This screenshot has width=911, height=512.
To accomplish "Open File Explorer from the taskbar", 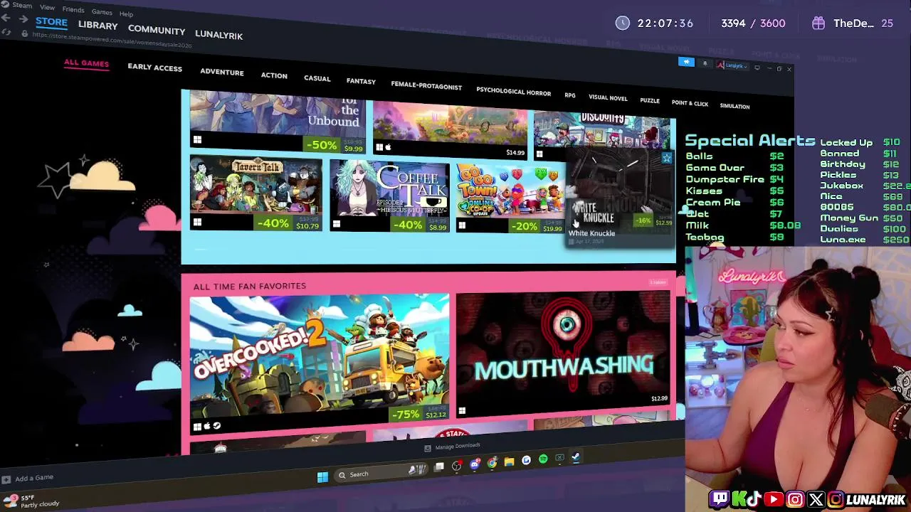I will (x=509, y=462).
